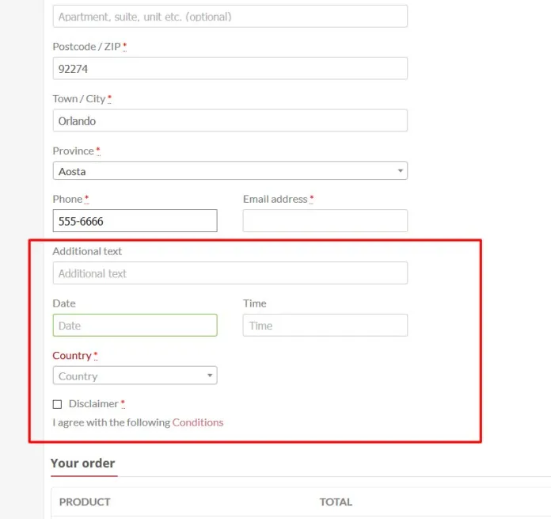
Task: Click the Disclaimer label text
Action: (93, 404)
